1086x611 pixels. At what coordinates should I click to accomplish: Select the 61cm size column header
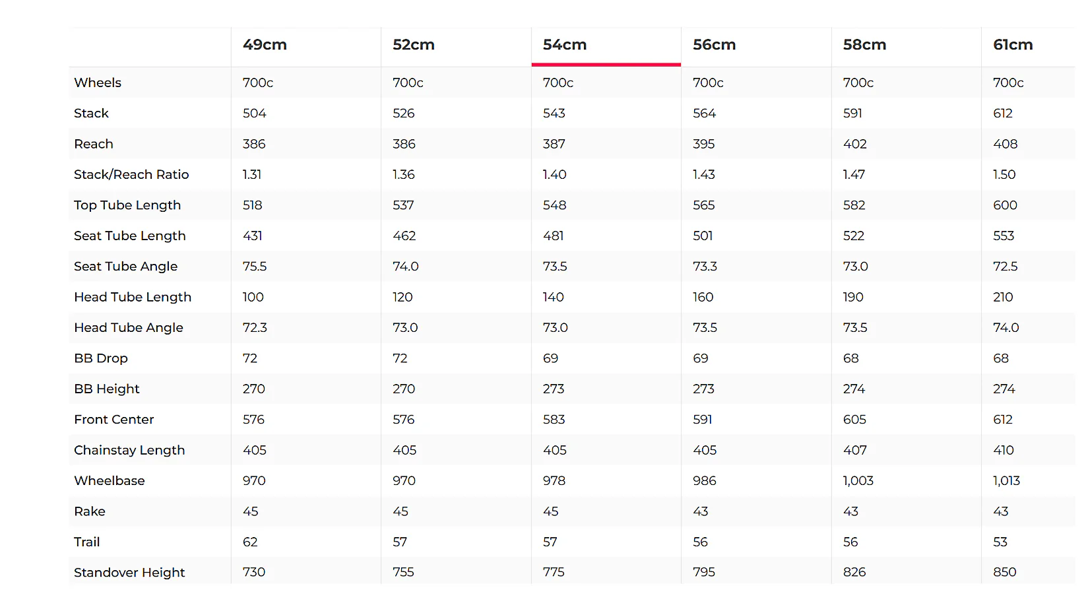click(1013, 45)
